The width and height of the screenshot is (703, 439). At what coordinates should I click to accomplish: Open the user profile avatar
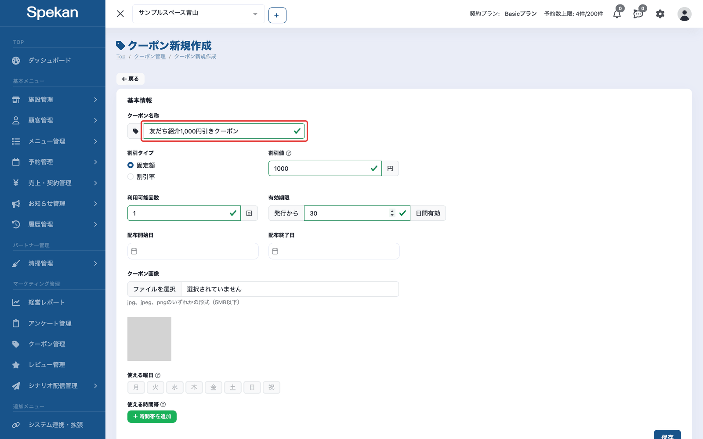pos(684,14)
